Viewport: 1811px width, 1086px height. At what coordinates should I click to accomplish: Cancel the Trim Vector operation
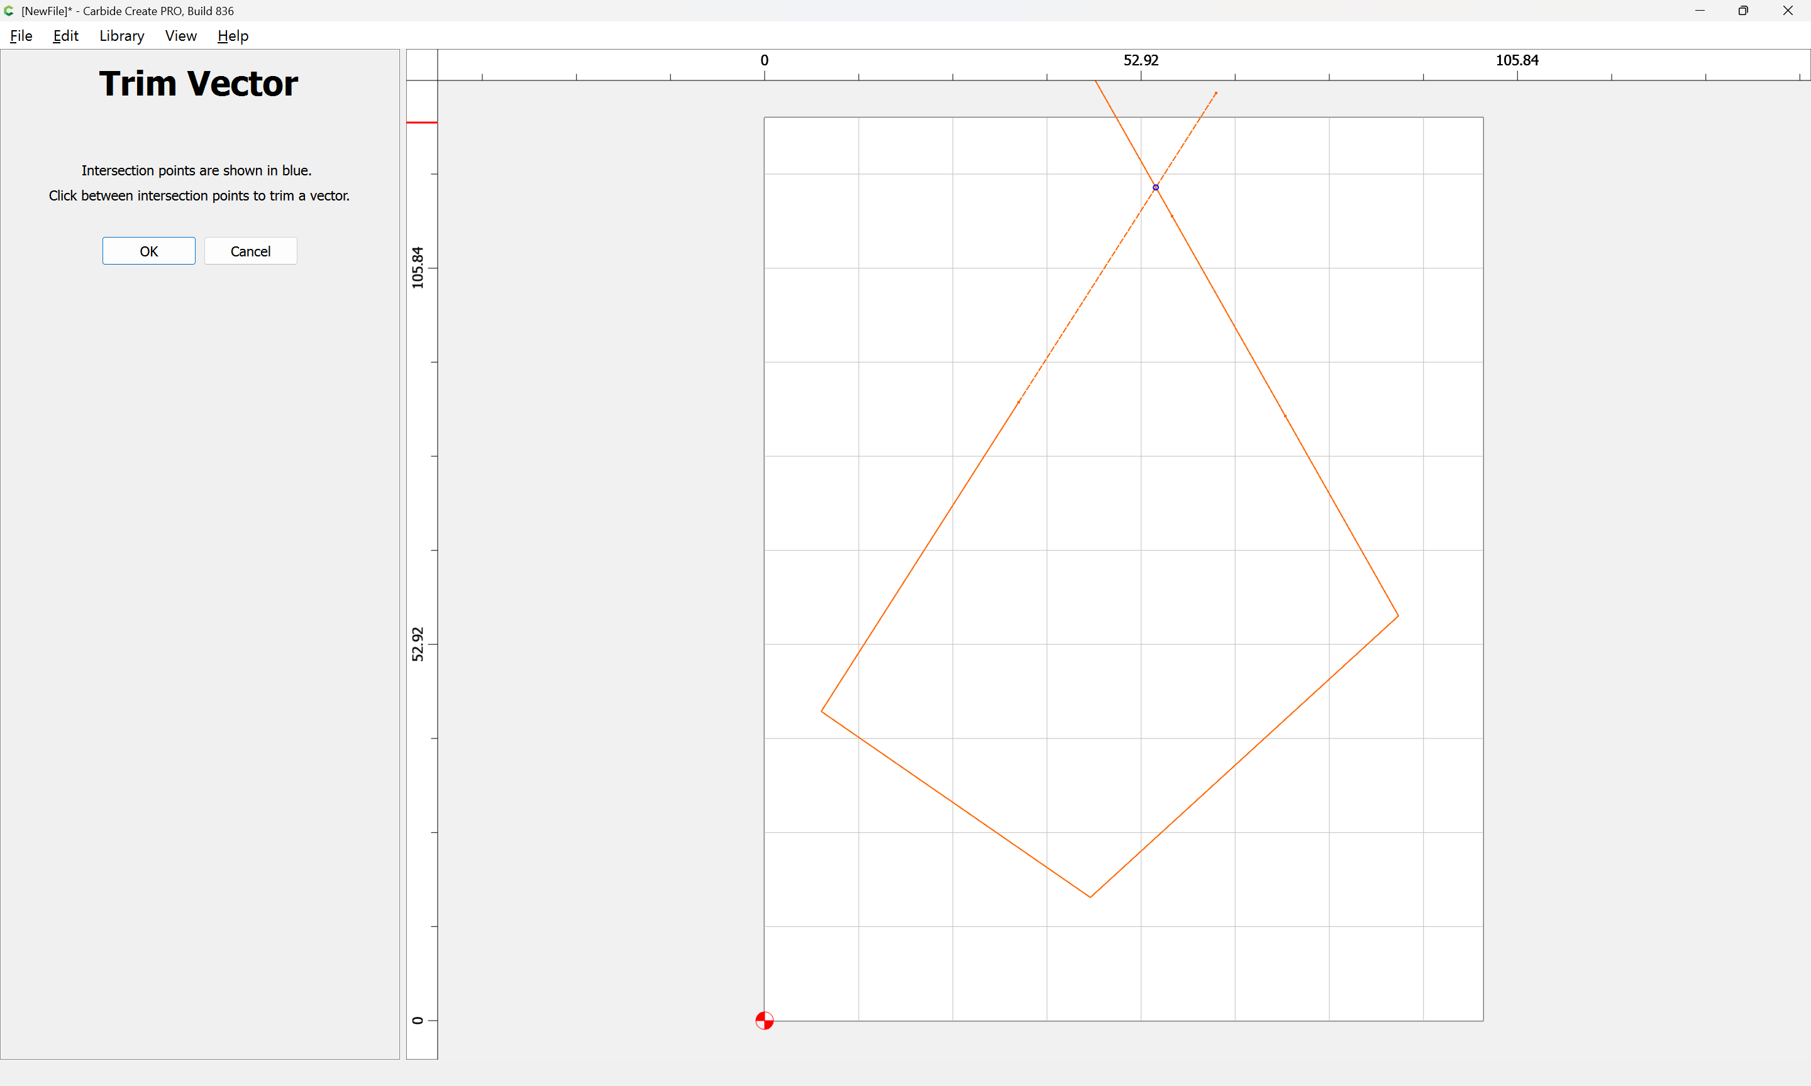[x=250, y=251]
